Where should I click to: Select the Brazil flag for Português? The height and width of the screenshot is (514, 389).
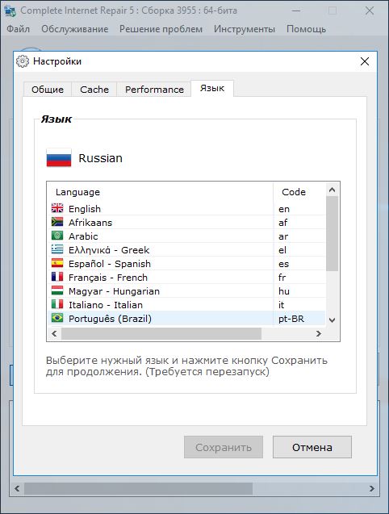[57, 318]
